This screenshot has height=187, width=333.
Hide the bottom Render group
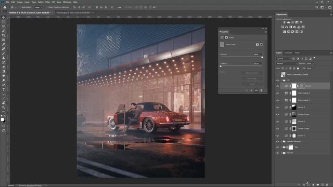(277, 153)
